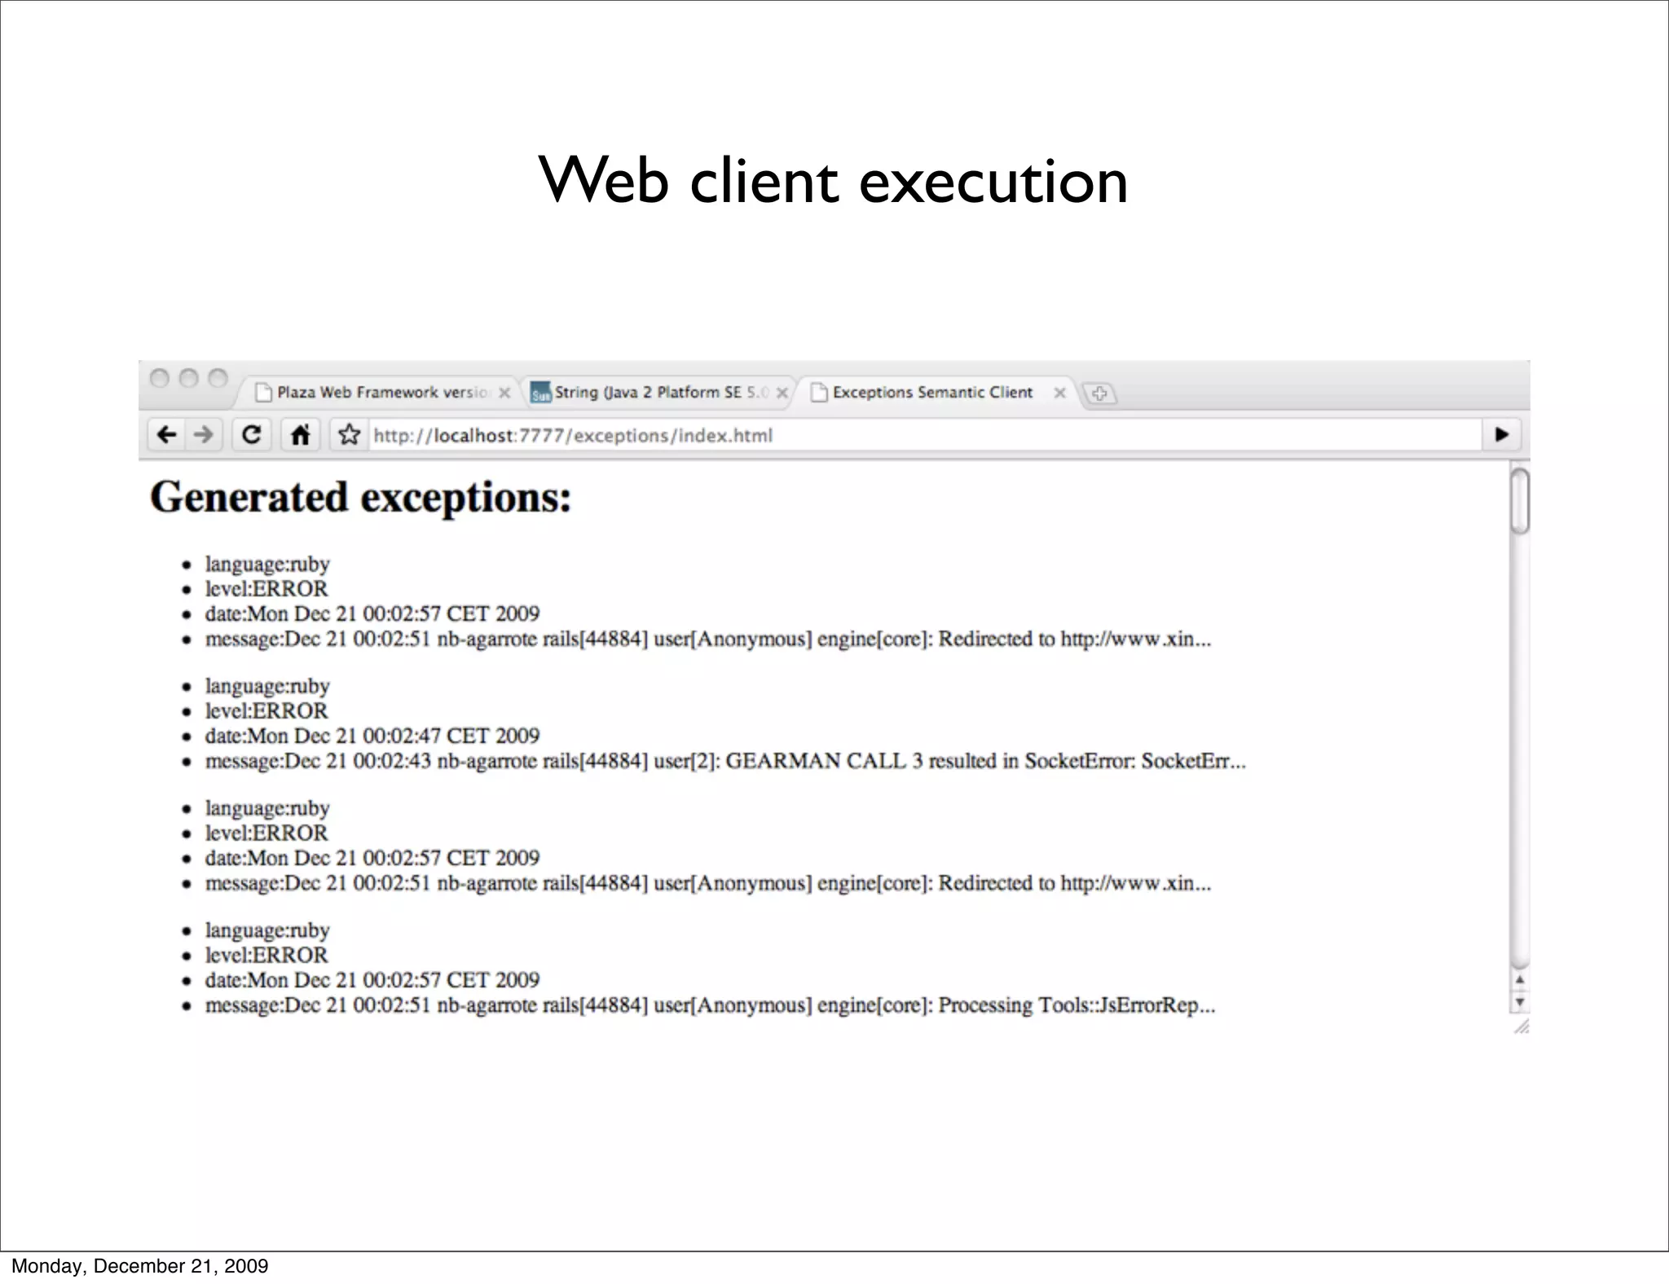The width and height of the screenshot is (1669, 1284).
Task: Open a new tab with plus button
Action: pyautogui.click(x=1099, y=394)
